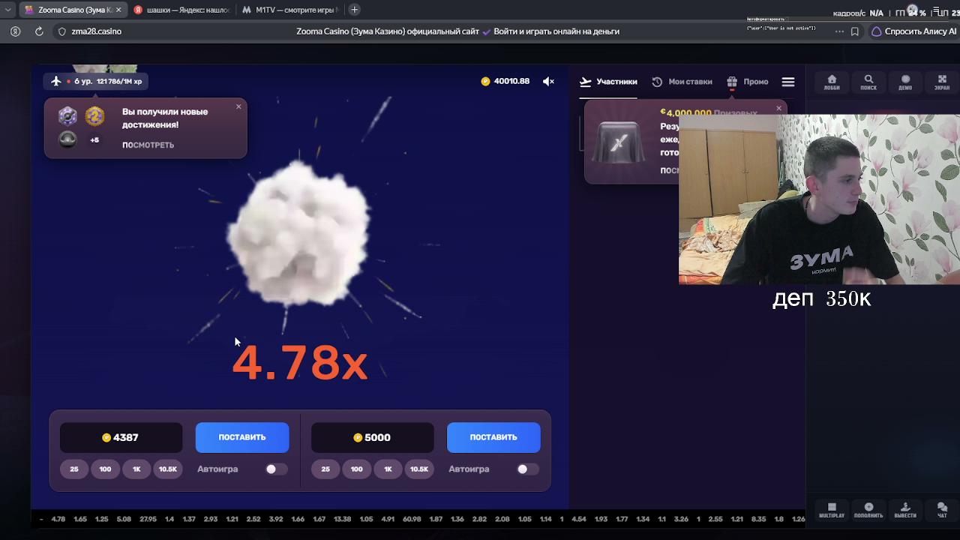
Task: Click the 2.55 multiplier in the history bar
Action: pos(715,519)
